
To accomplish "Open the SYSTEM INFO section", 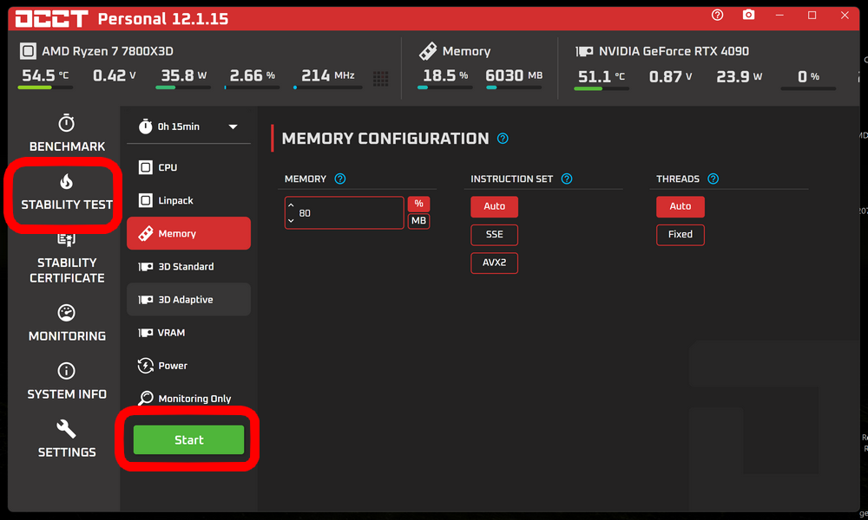I will pyautogui.click(x=67, y=380).
